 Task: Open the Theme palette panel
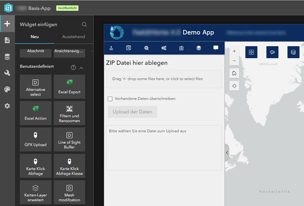7,89
